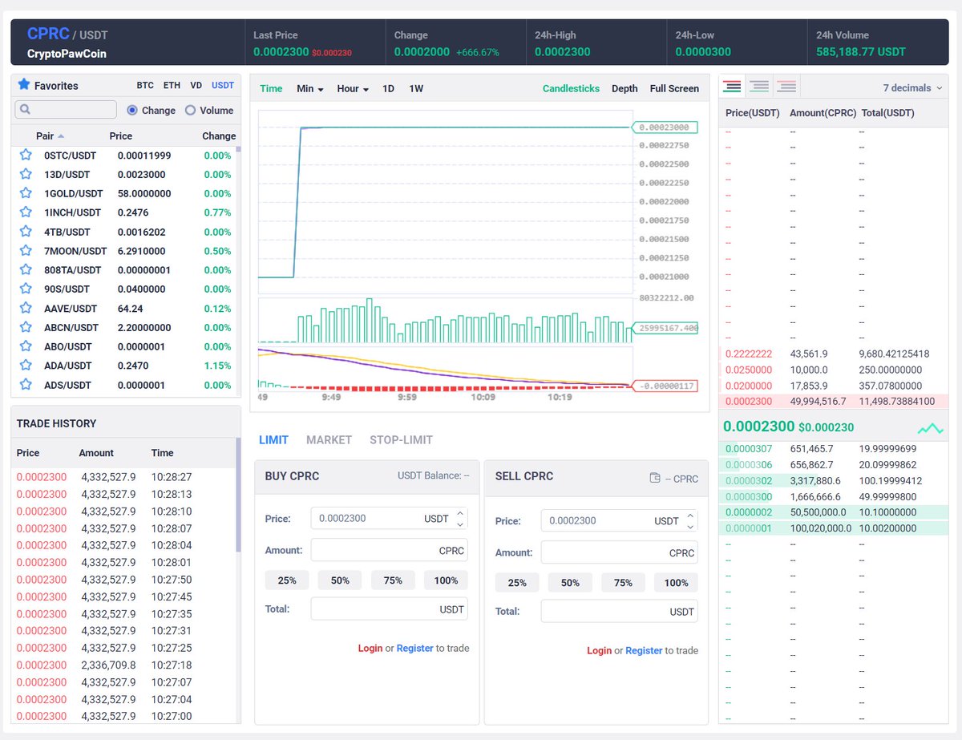Select the LIMIT order tab
Screen dimensions: 962x740
pyautogui.click(x=273, y=440)
